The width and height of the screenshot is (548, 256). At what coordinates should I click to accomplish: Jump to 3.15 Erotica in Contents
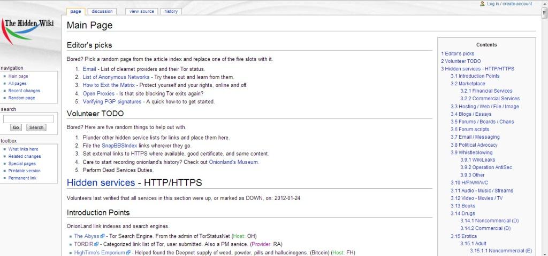coord(464,236)
